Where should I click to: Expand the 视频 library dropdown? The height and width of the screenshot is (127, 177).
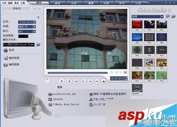[162, 17]
